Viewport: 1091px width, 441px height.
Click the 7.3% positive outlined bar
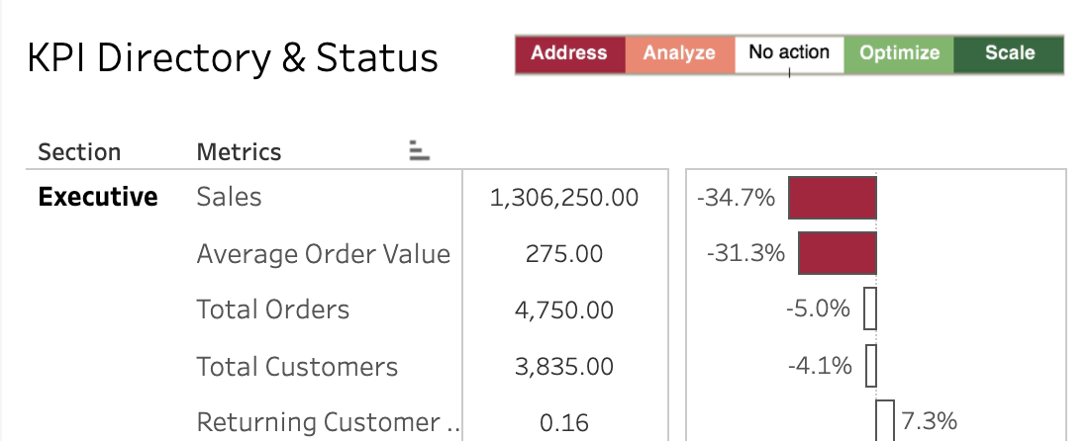885,421
